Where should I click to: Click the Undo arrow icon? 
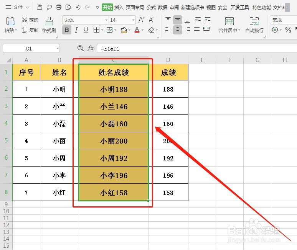78,7
